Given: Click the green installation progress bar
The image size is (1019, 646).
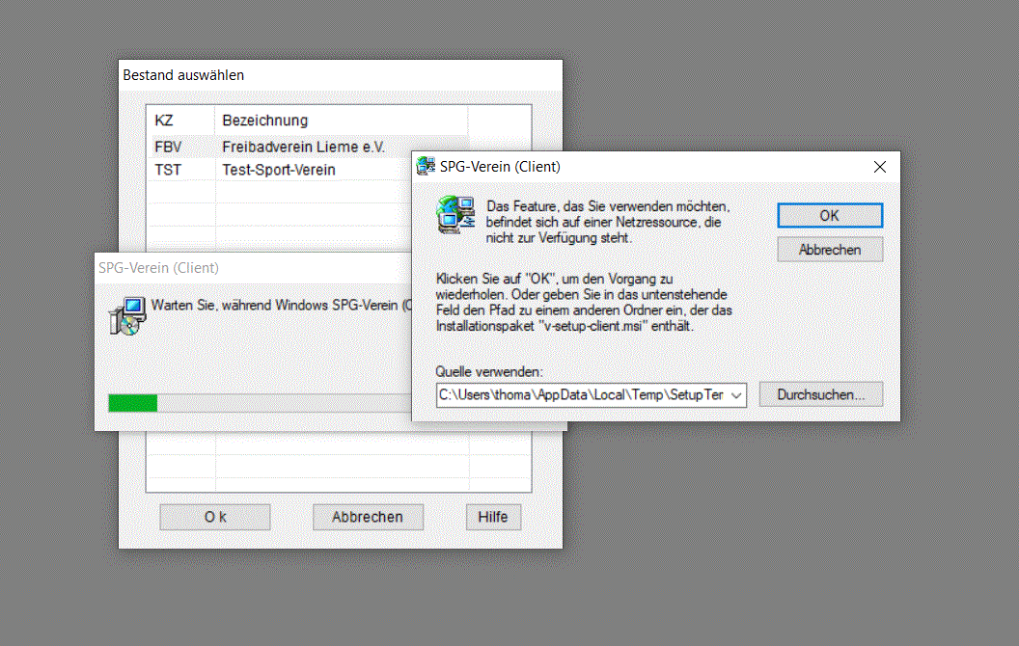Looking at the screenshot, I should [x=133, y=403].
